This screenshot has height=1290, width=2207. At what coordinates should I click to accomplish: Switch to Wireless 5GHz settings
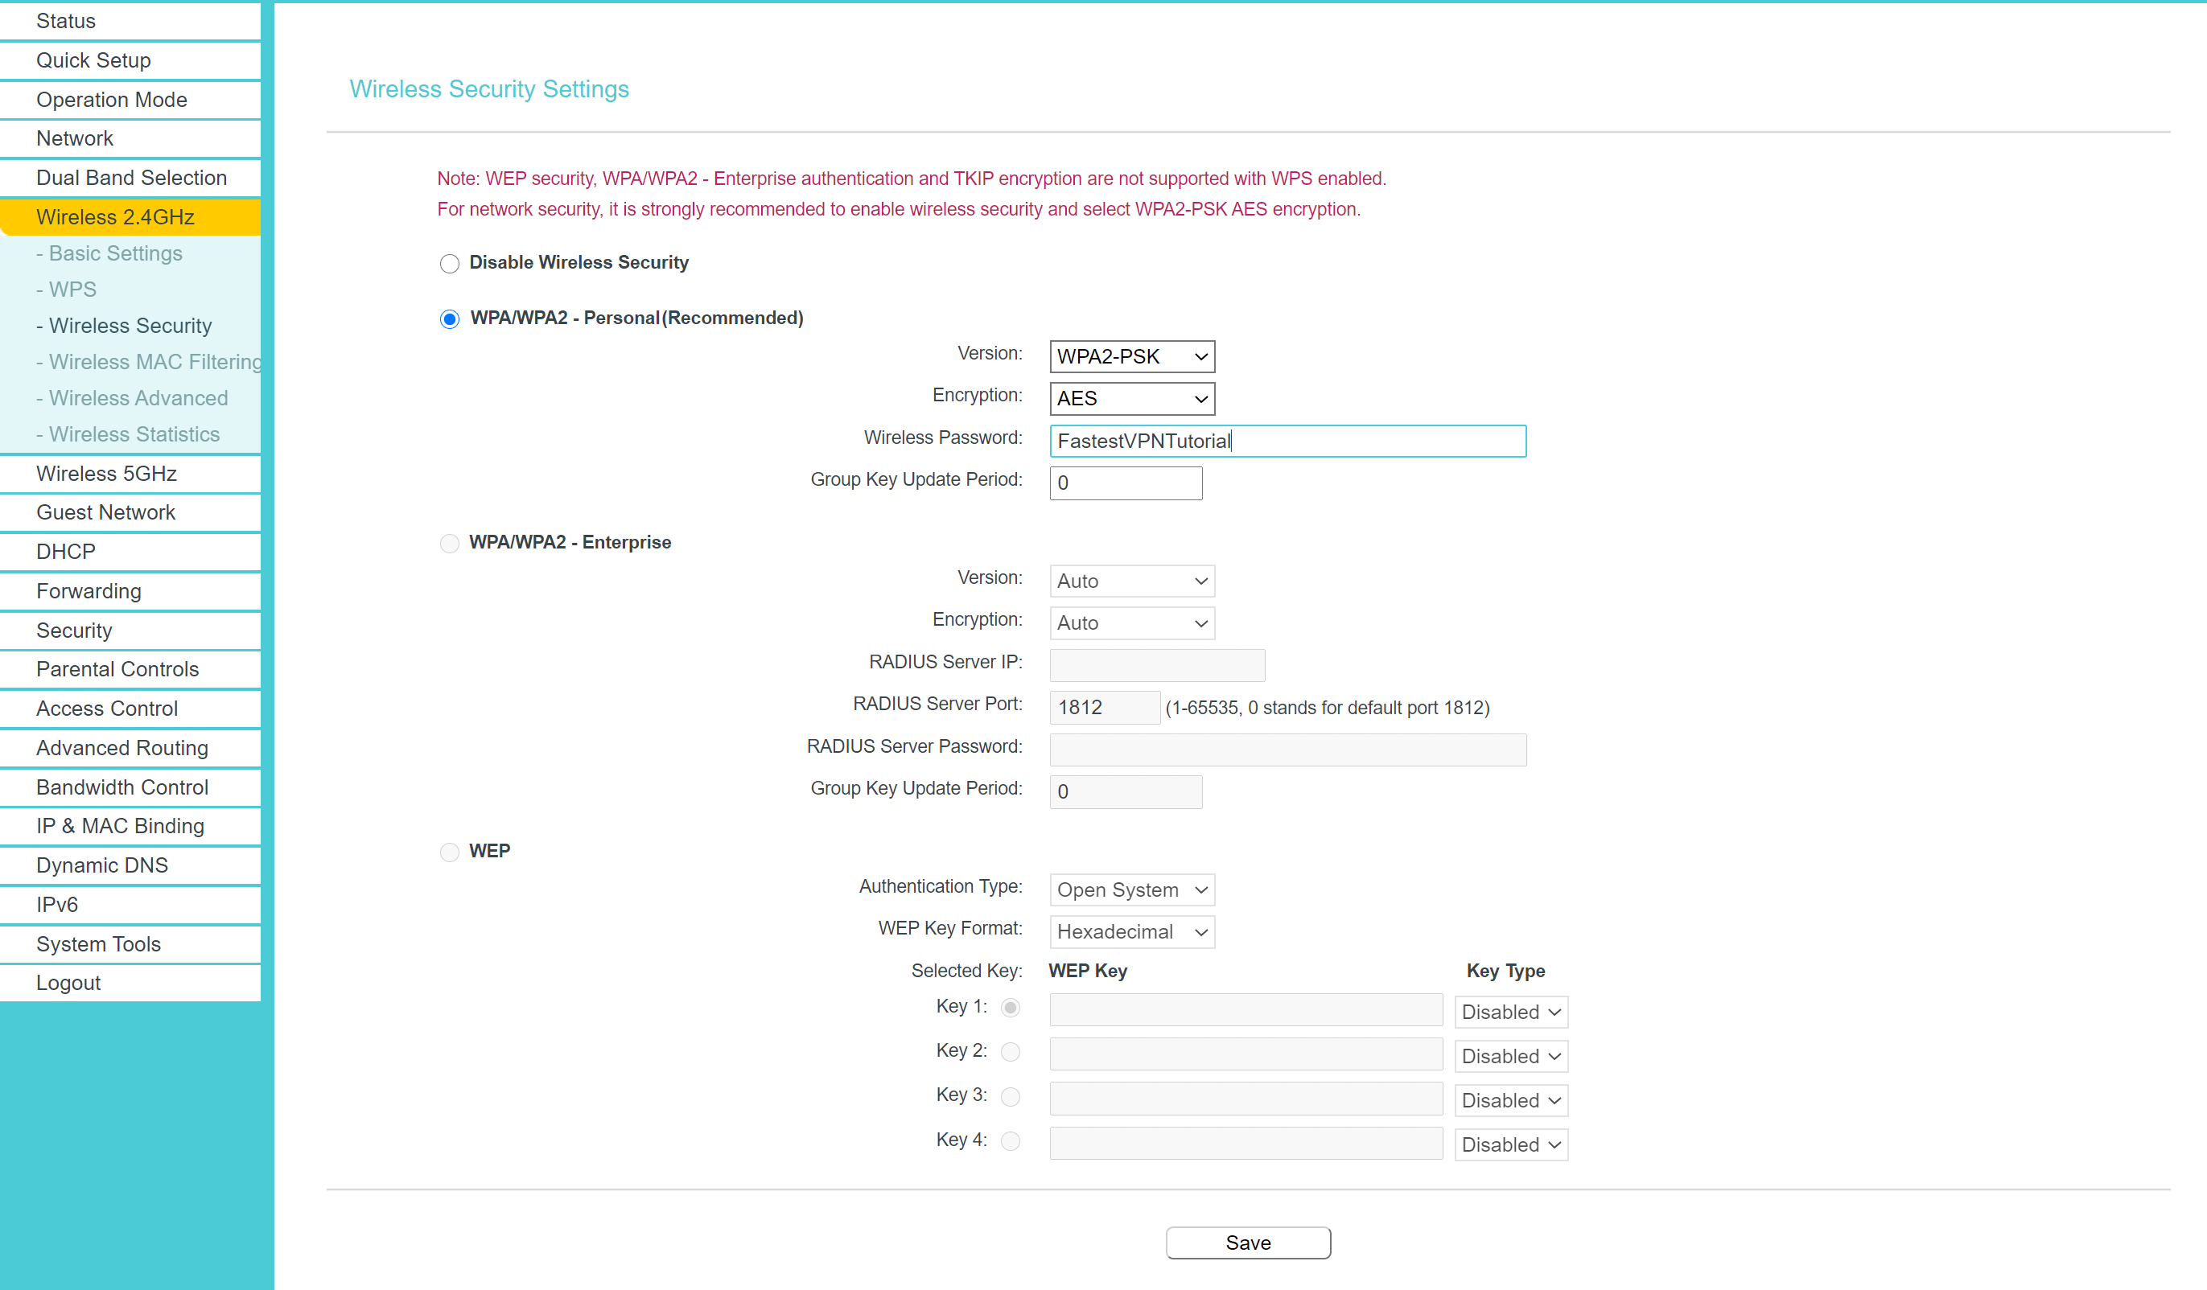[x=107, y=473]
